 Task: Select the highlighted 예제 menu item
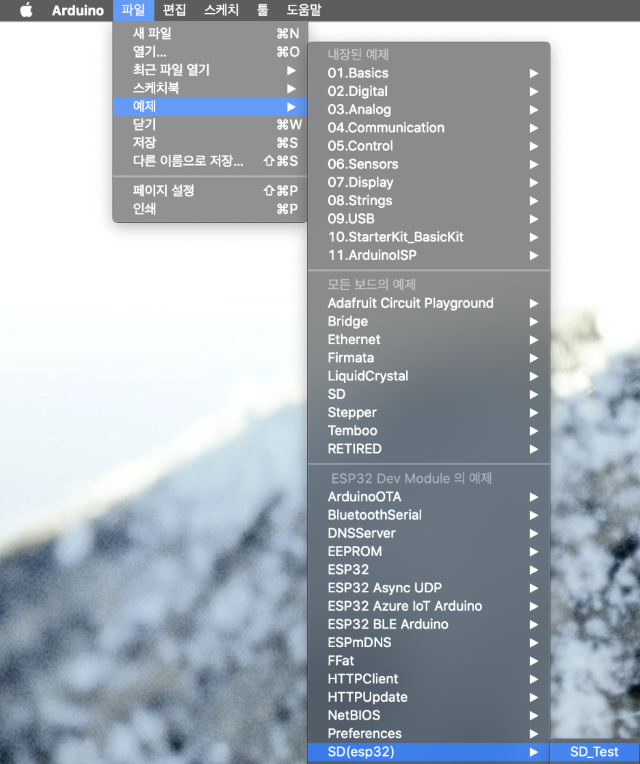click(210, 106)
